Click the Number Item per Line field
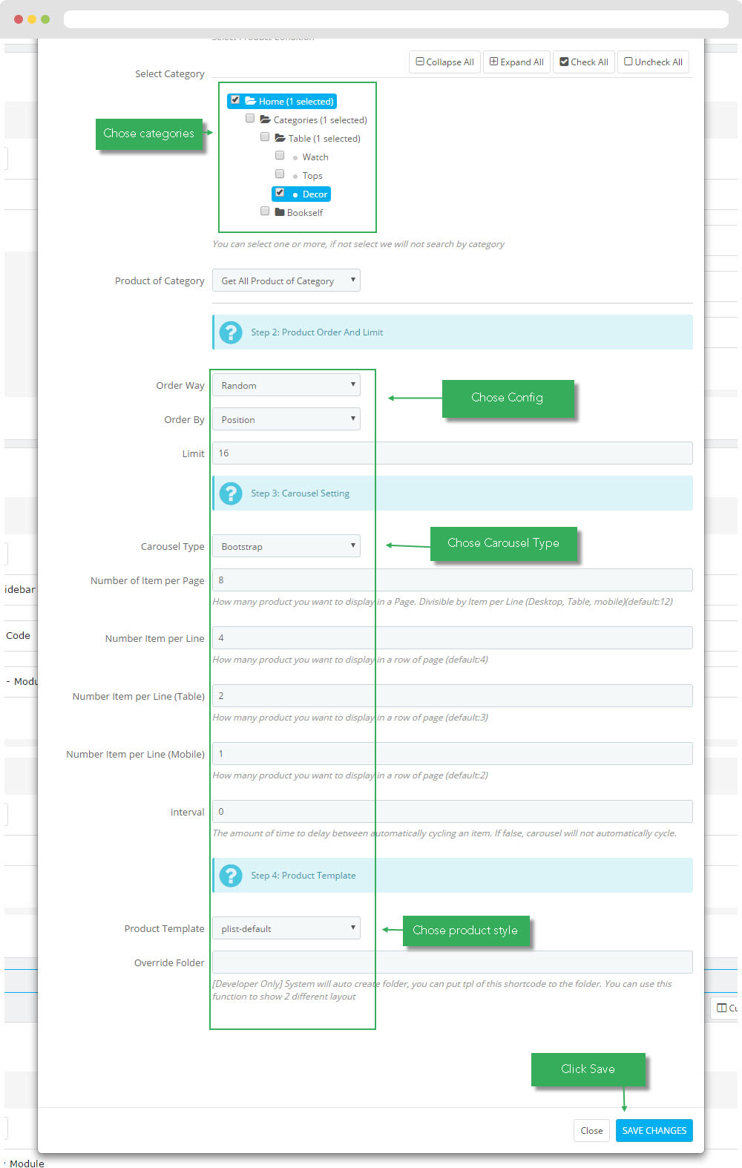Screen dimensions: 742x1168 tap(453, 638)
